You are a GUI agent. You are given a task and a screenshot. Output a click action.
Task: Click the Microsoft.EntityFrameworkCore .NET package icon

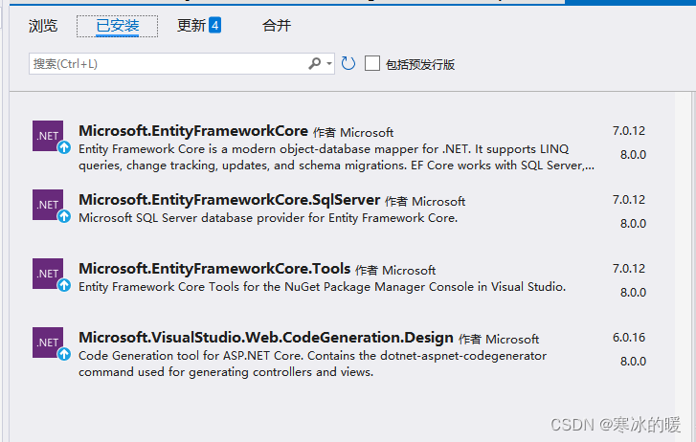(48, 136)
